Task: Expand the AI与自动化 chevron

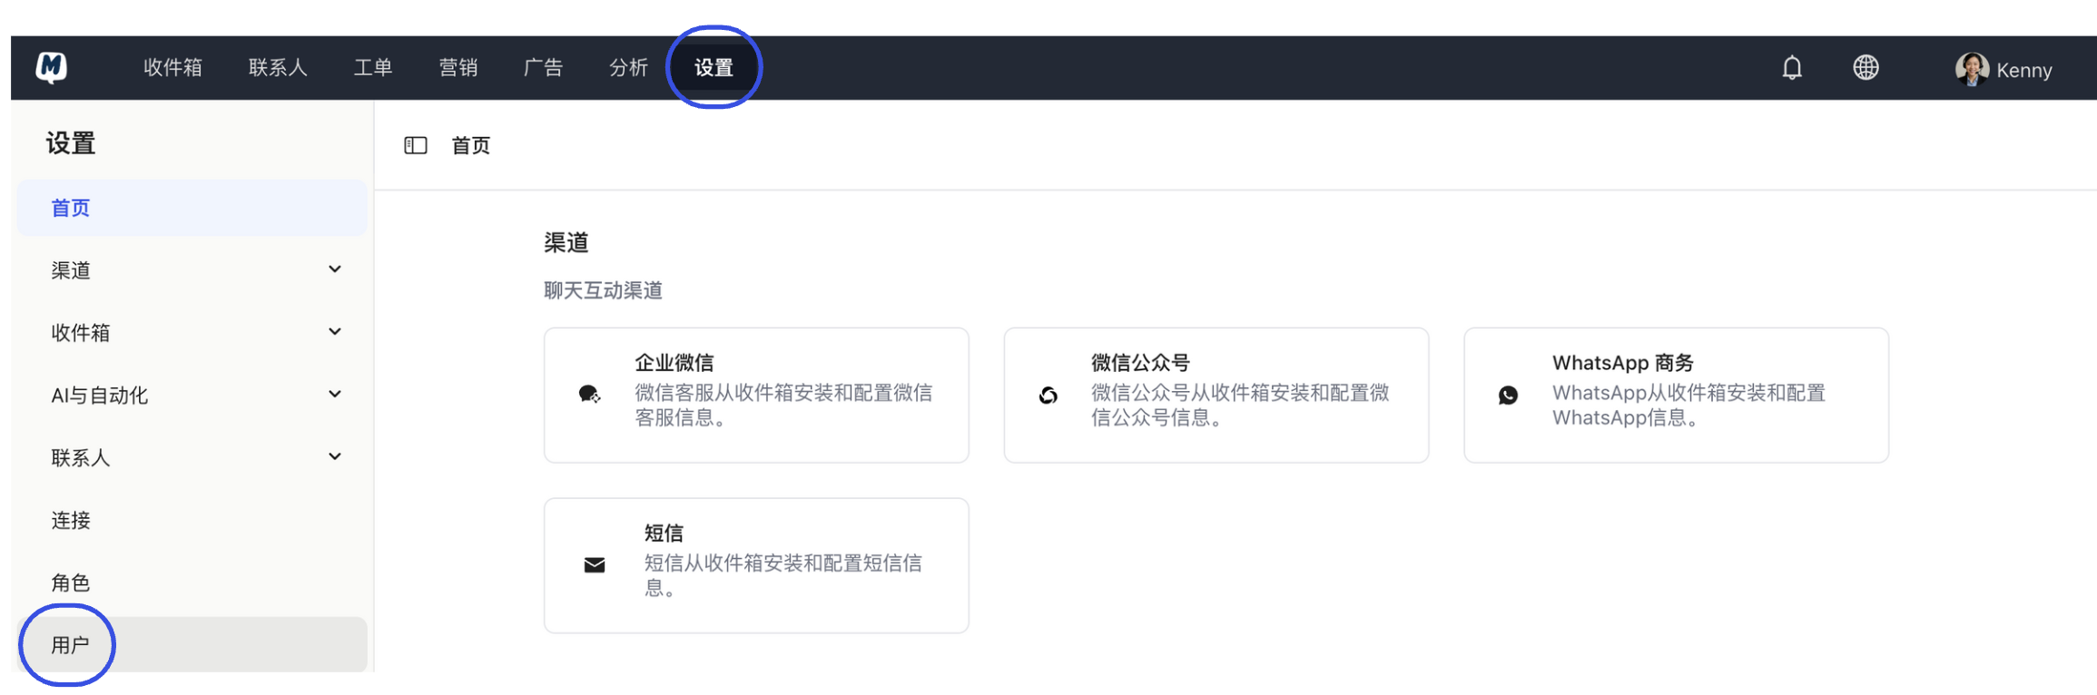Action: coord(335,394)
